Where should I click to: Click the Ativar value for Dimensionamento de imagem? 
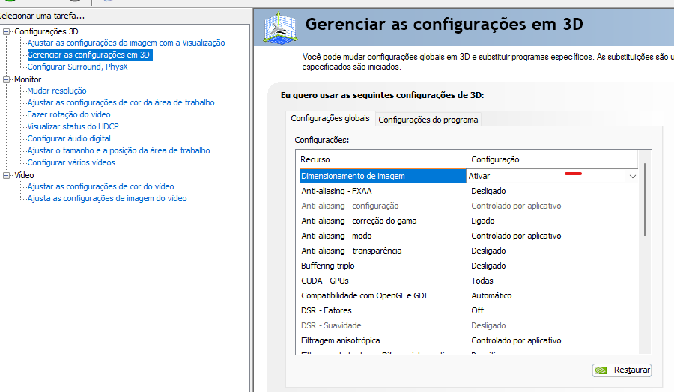click(479, 176)
